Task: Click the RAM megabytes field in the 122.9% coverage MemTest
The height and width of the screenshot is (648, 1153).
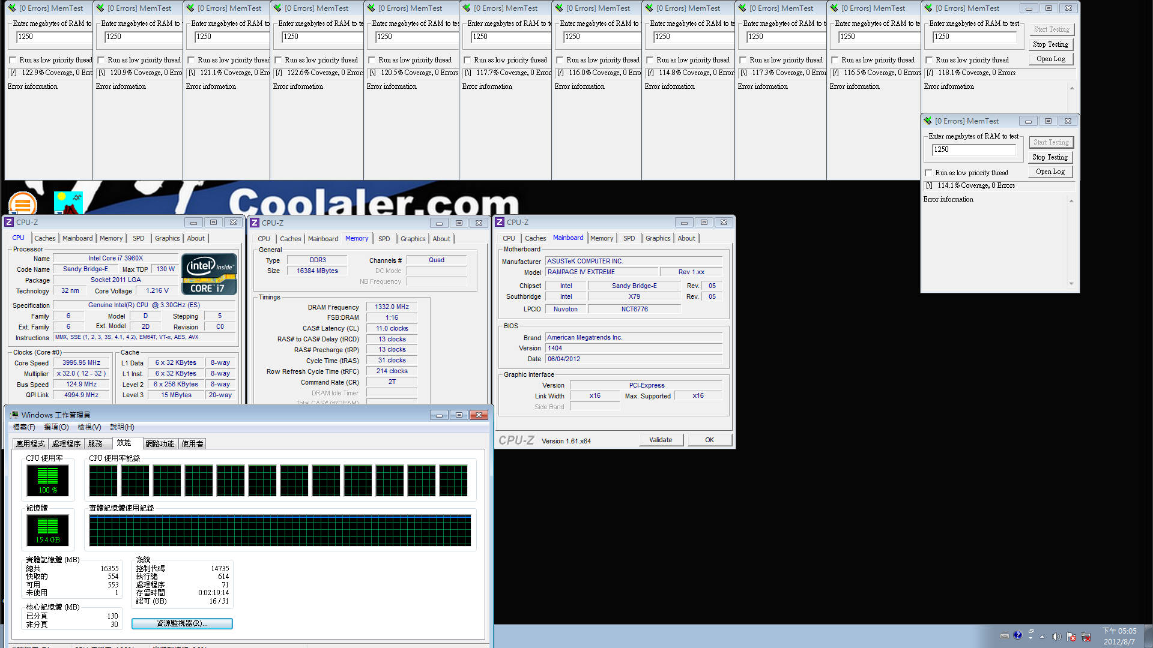Action: 54,37
